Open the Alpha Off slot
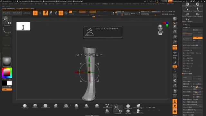The height and width of the screenshot is (116, 206). pyautogui.click(x=7, y=42)
